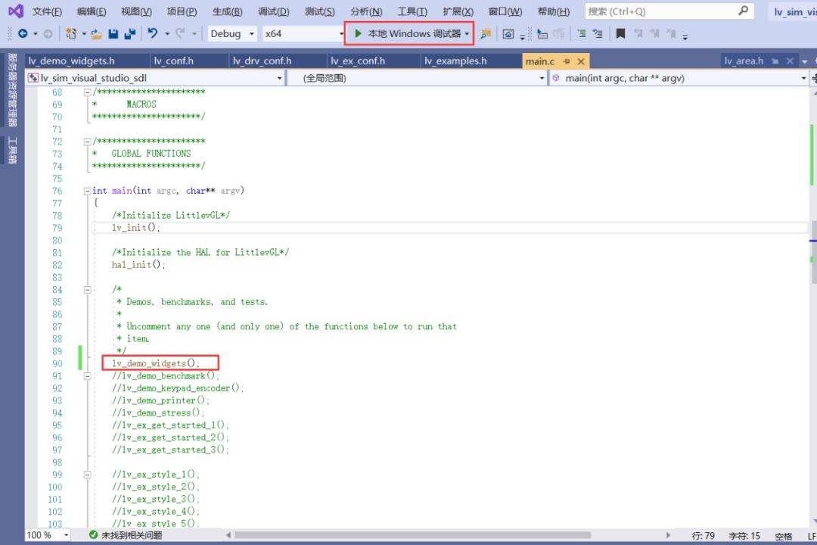Click the Undo arrow icon

point(152,33)
